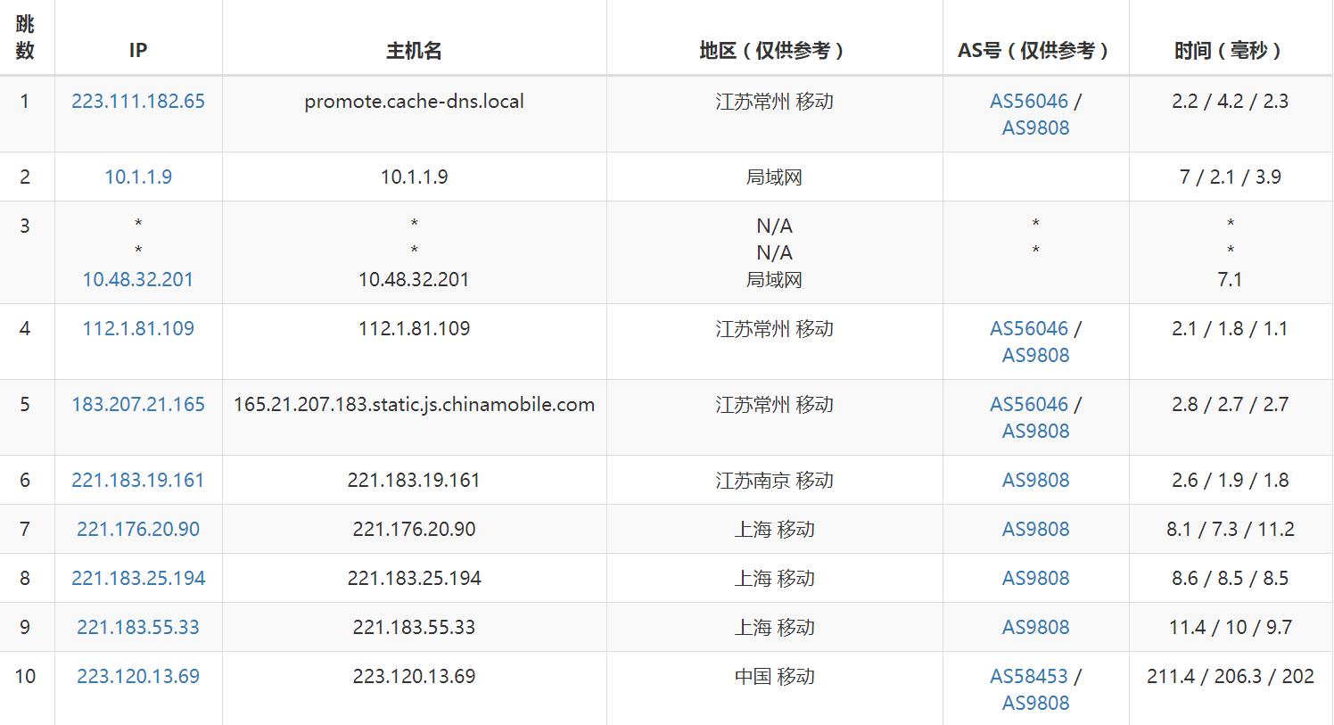Open the 221.183.25.194 link in IP column
1334x725 pixels.
click(x=138, y=578)
